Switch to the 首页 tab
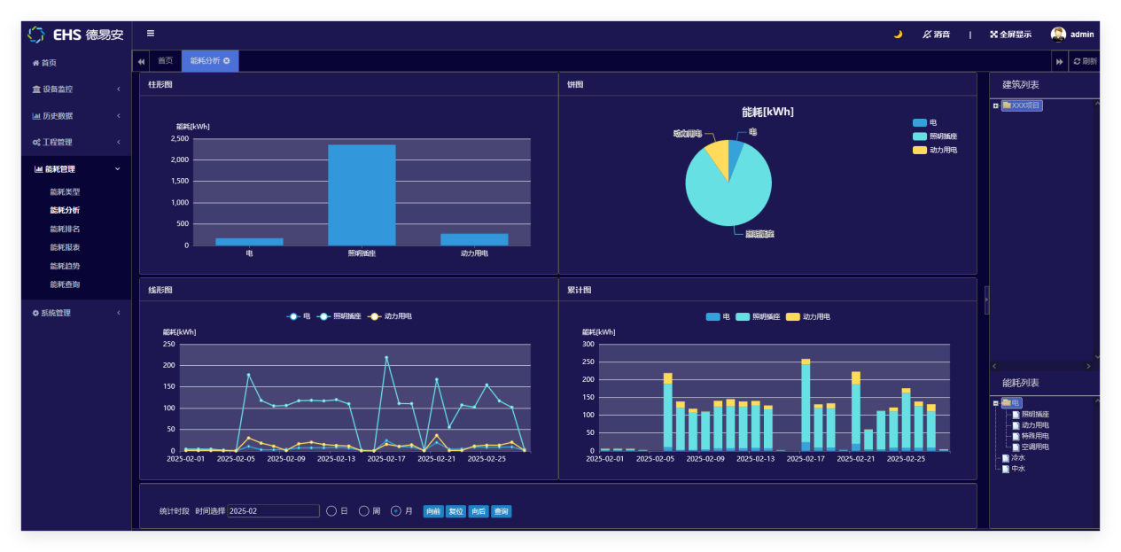 [x=166, y=61]
